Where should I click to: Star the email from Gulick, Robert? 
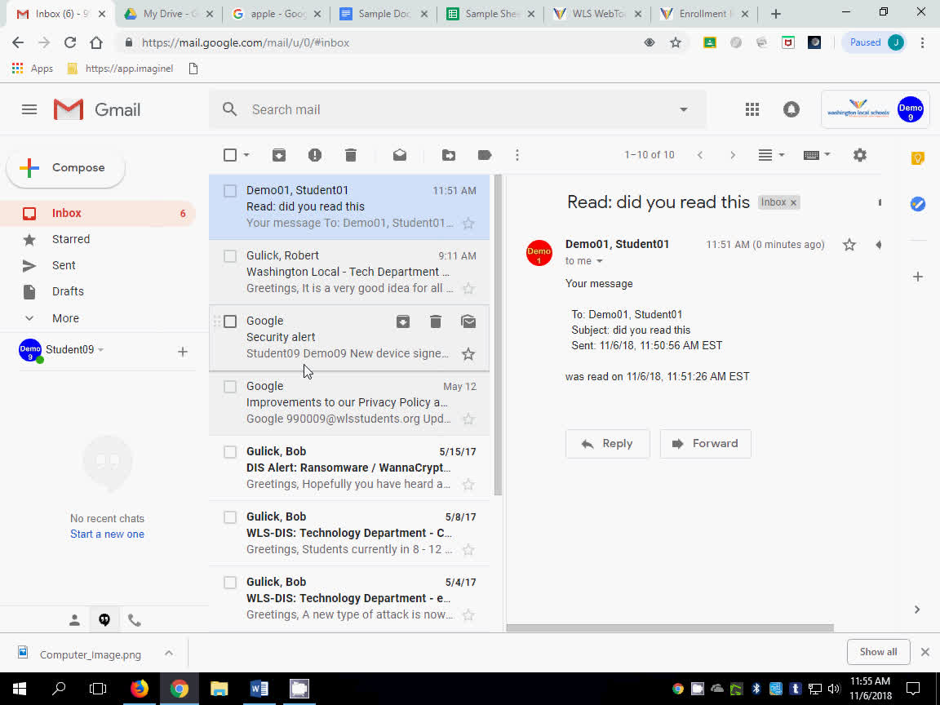pyautogui.click(x=468, y=288)
